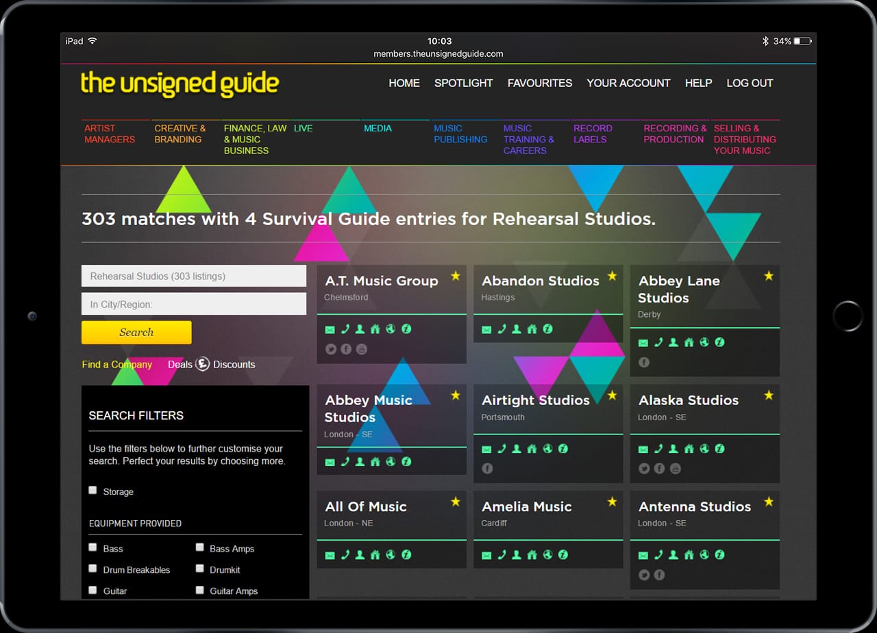The image size is (877, 633).
Task: Click info icon on Antenna Studios card
Action: coord(719,555)
